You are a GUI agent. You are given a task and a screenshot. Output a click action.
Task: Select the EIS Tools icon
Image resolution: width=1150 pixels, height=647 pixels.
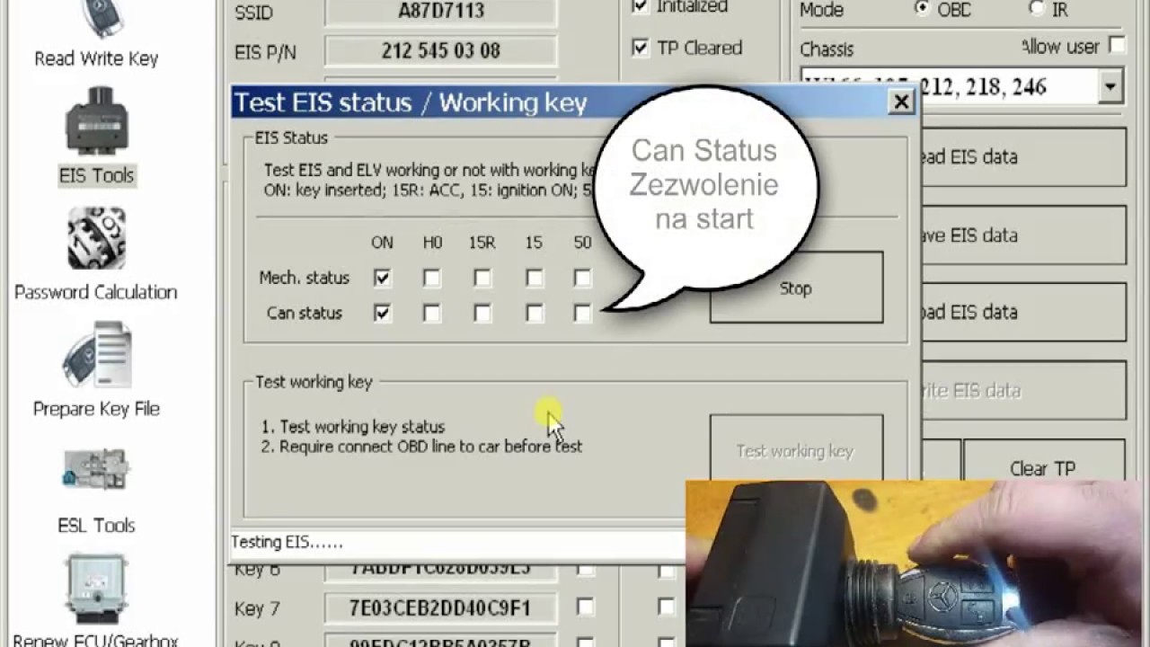[x=96, y=122]
